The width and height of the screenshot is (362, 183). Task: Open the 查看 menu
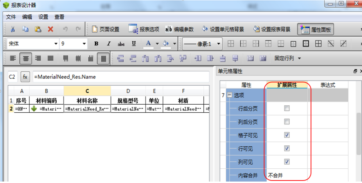[59, 17]
